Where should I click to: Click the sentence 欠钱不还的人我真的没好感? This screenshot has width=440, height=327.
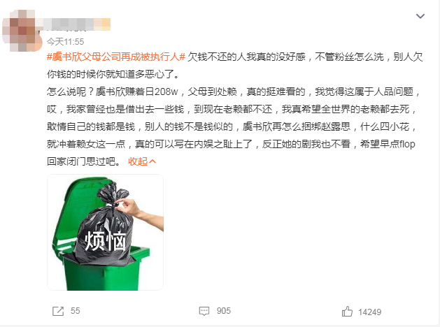[x=247, y=57]
